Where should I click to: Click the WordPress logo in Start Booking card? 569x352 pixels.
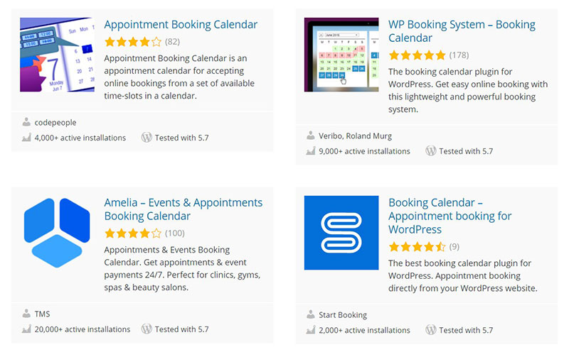pyautogui.click(x=430, y=330)
